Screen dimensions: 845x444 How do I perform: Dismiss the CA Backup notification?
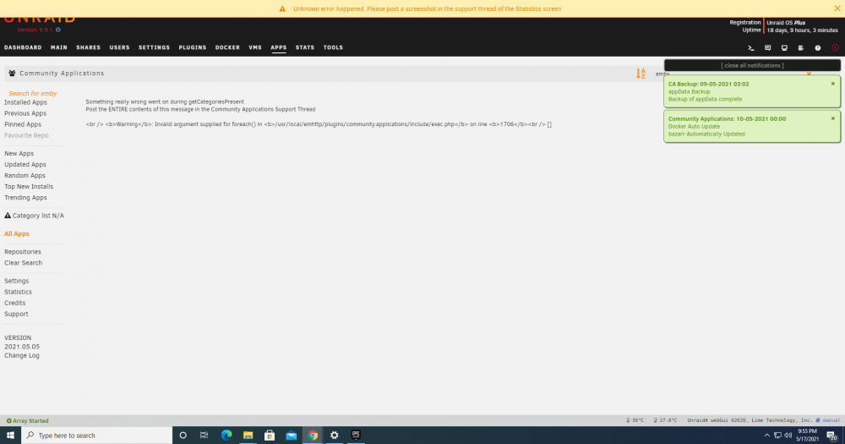[832, 84]
